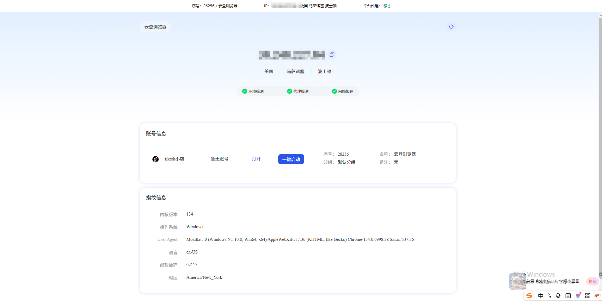Open the Sogou toolbar grid menu icon
Screen dimensions: 602x301
click(587, 296)
